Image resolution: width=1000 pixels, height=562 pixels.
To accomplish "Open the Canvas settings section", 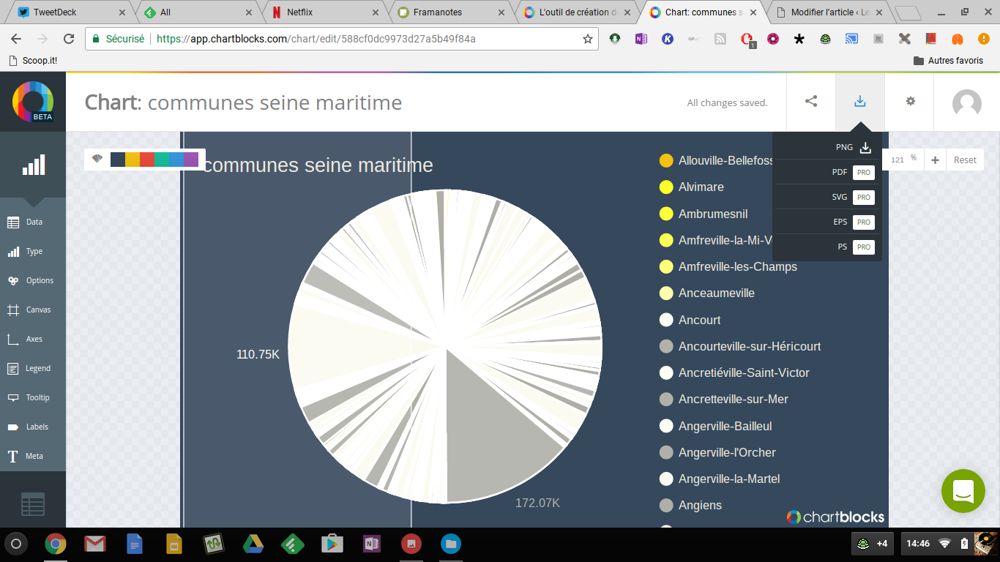I will pos(33,310).
